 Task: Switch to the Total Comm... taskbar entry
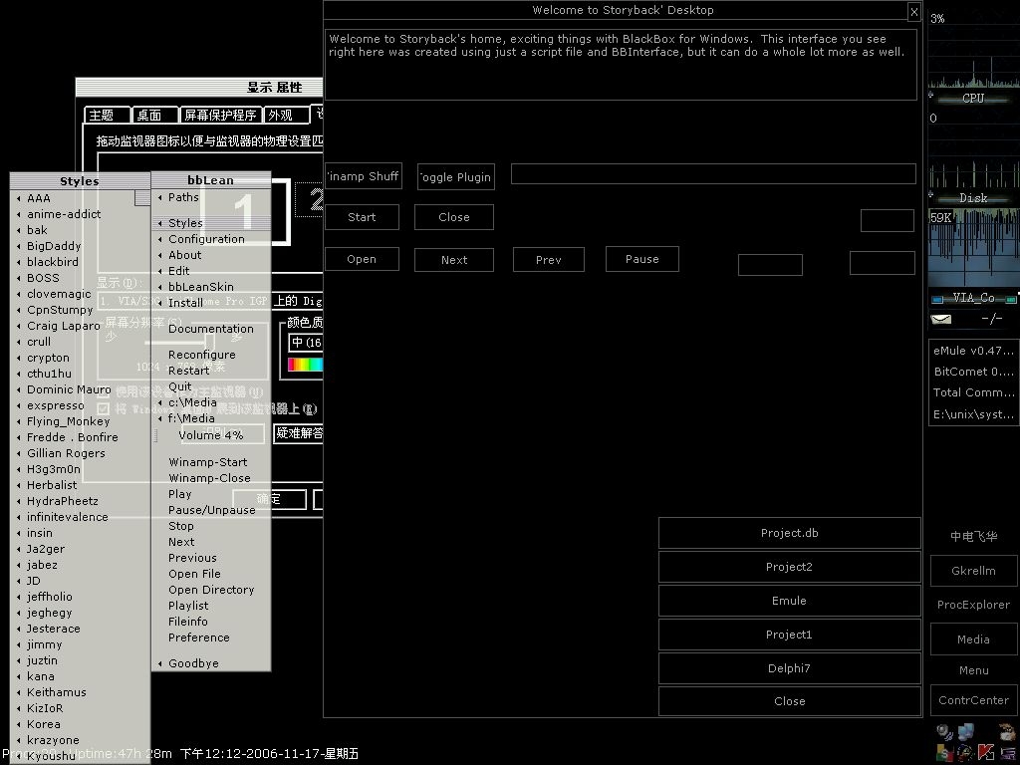pyautogui.click(x=974, y=392)
